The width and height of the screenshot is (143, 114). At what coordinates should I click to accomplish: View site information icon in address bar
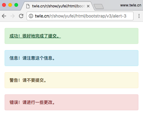tap(31, 16)
